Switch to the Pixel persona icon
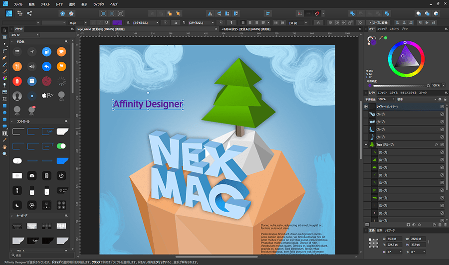 (19, 13)
